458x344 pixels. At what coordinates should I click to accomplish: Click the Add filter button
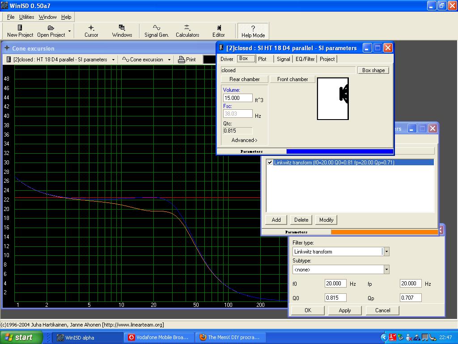pyautogui.click(x=276, y=219)
